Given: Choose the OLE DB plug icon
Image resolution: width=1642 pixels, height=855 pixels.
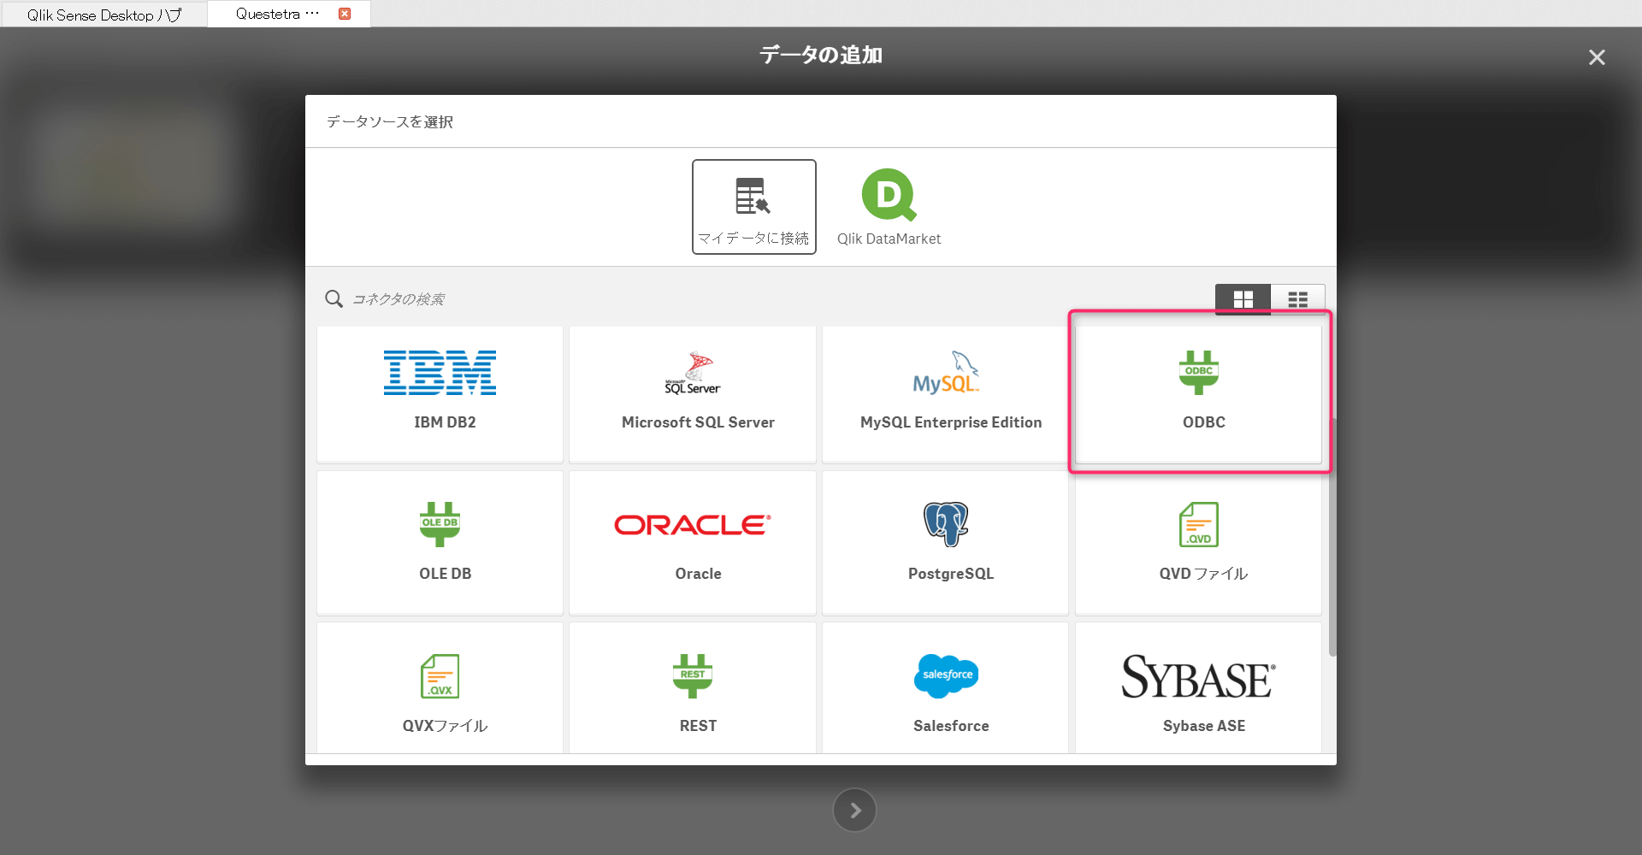Looking at the screenshot, I should [x=440, y=524].
